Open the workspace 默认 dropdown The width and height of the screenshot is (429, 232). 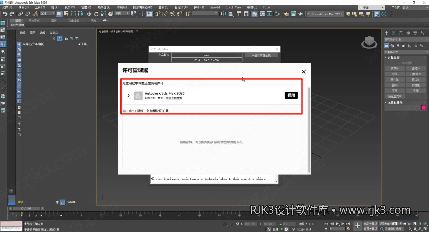point(415,7)
